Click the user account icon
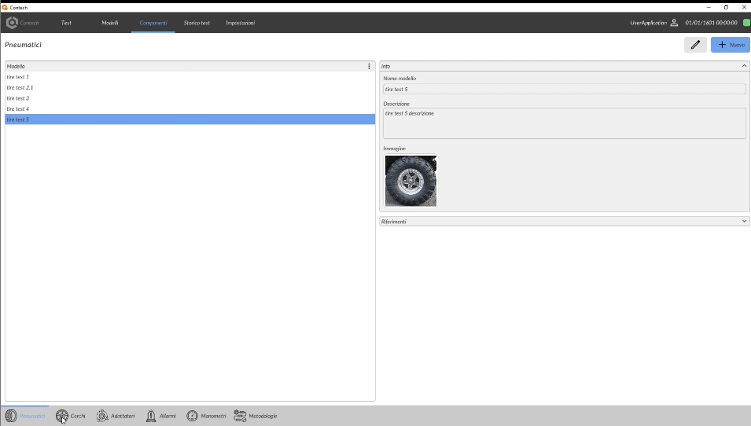The image size is (751, 426). (x=674, y=23)
